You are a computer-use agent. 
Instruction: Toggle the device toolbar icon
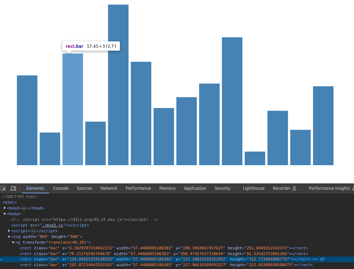13,188
